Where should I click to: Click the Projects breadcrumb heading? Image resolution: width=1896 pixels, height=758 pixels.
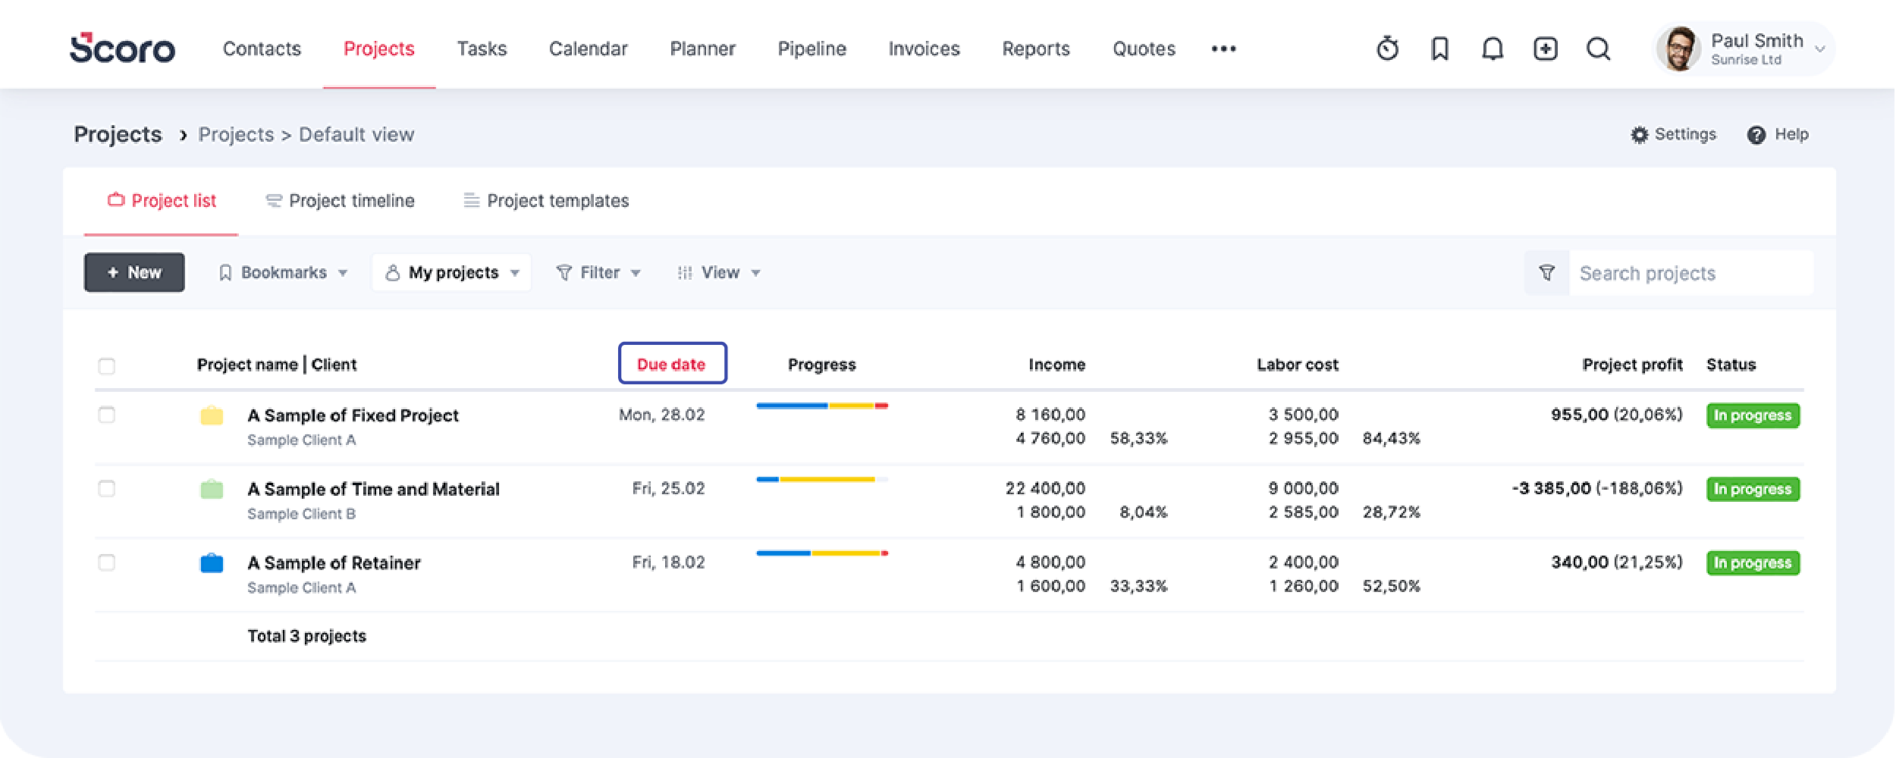tap(118, 134)
